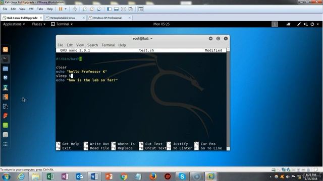Open the terminal window Edit menu
Screen dimensions: 323x181
point(70,45)
